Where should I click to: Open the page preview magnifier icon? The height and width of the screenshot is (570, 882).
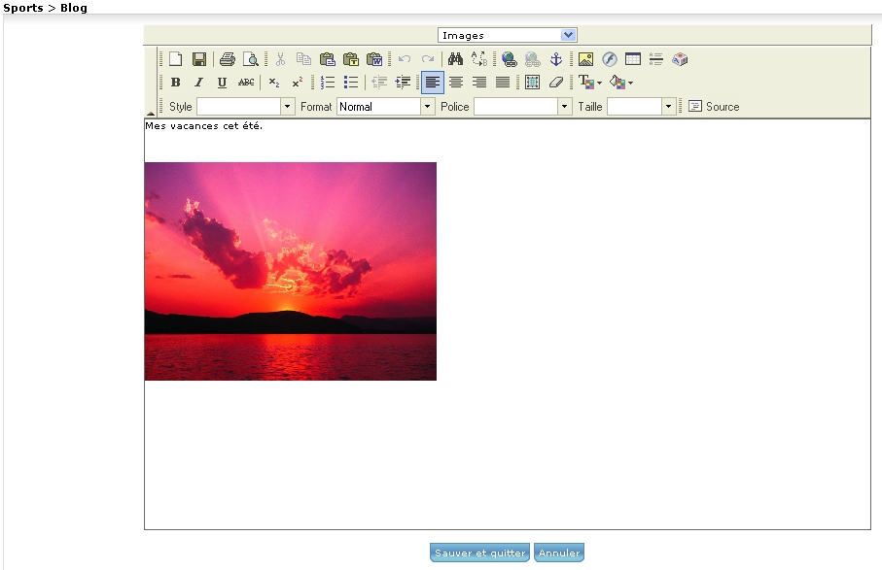[x=250, y=59]
